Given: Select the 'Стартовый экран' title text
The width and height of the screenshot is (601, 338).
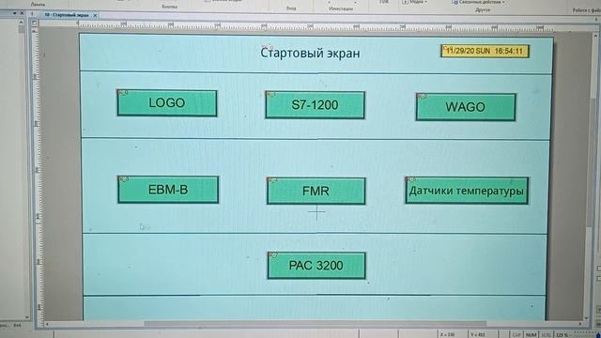Looking at the screenshot, I should (x=310, y=53).
